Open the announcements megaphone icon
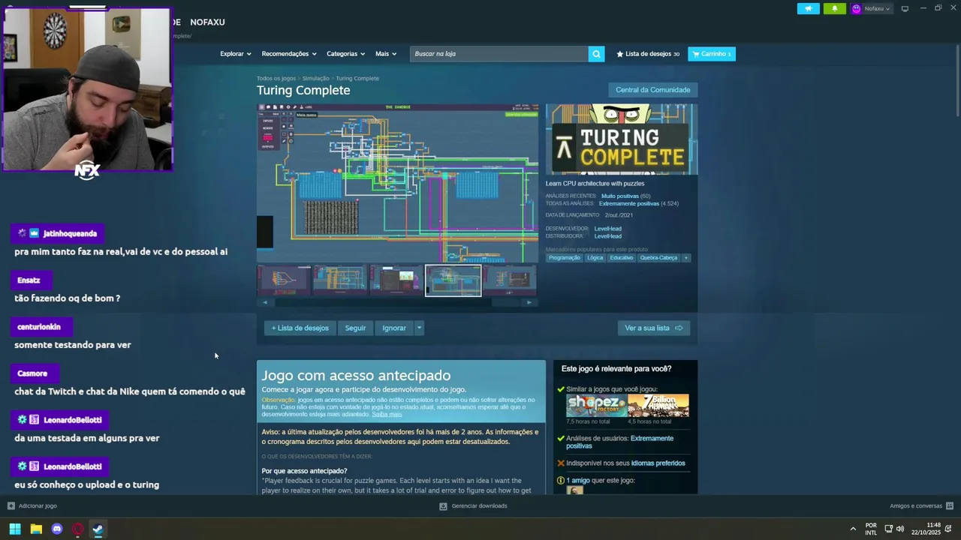961x540 pixels. coord(809,9)
